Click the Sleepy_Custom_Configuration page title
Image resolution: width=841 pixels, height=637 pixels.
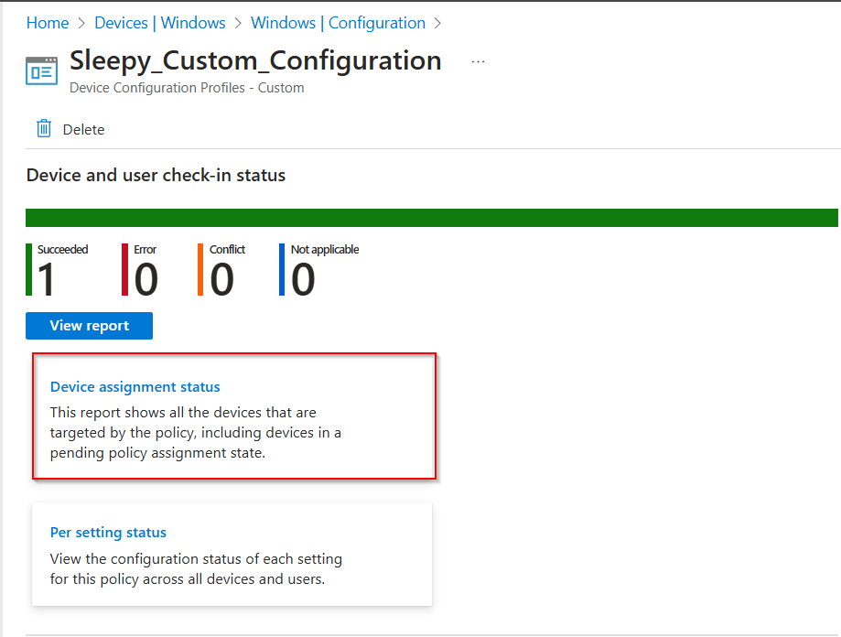click(255, 61)
